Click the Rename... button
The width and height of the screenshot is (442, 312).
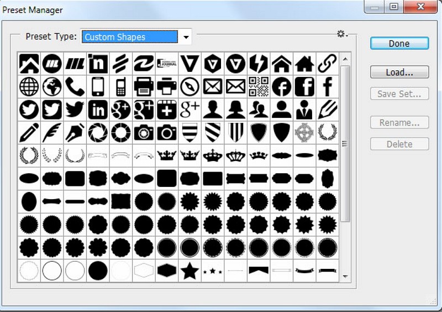(x=399, y=123)
